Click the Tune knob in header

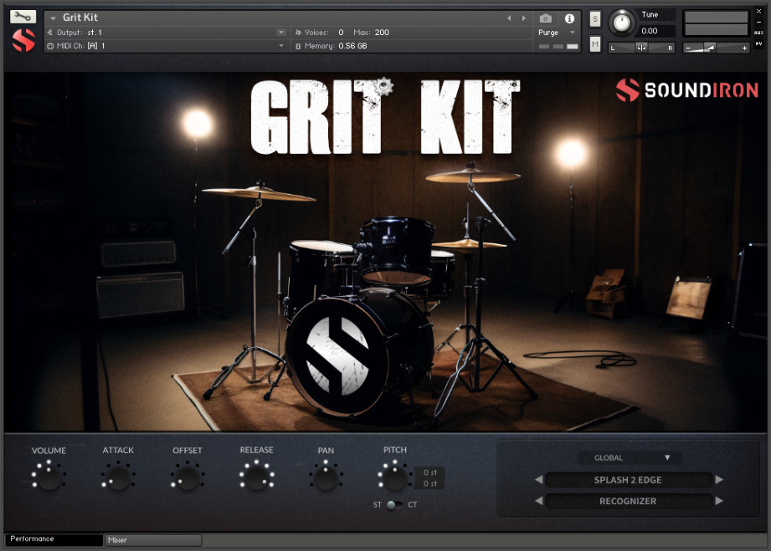tap(621, 23)
